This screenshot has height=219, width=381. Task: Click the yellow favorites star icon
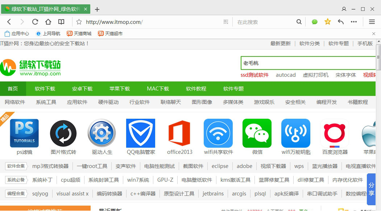327,22
